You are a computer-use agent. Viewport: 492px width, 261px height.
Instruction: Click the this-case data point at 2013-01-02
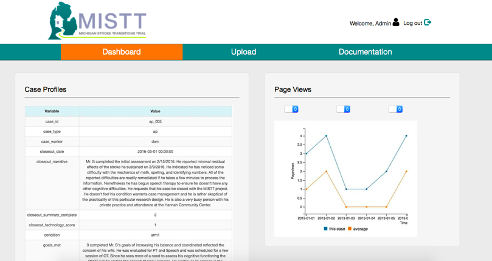pyautogui.click(x=327, y=136)
